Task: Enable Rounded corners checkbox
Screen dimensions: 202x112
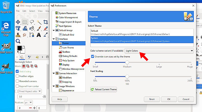Action: click(x=17, y=81)
